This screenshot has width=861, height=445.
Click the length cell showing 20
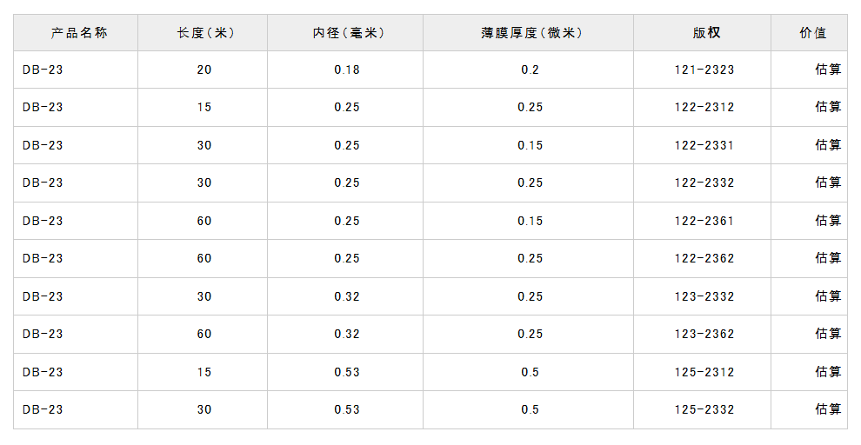[x=204, y=70]
